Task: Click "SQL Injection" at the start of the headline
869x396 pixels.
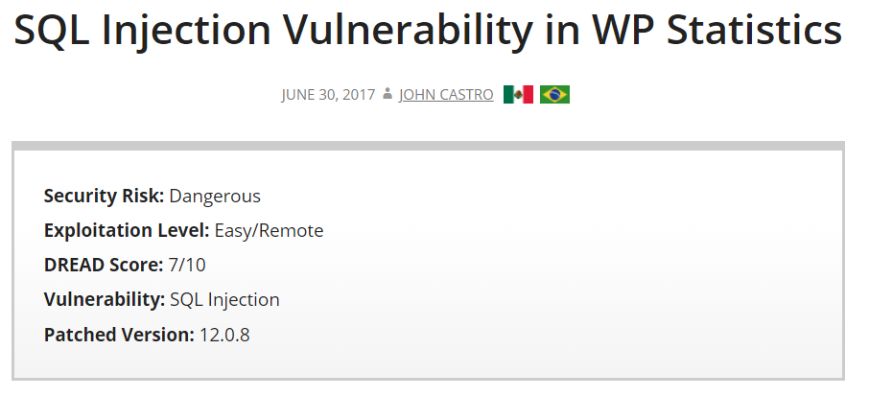Action: coord(142,32)
